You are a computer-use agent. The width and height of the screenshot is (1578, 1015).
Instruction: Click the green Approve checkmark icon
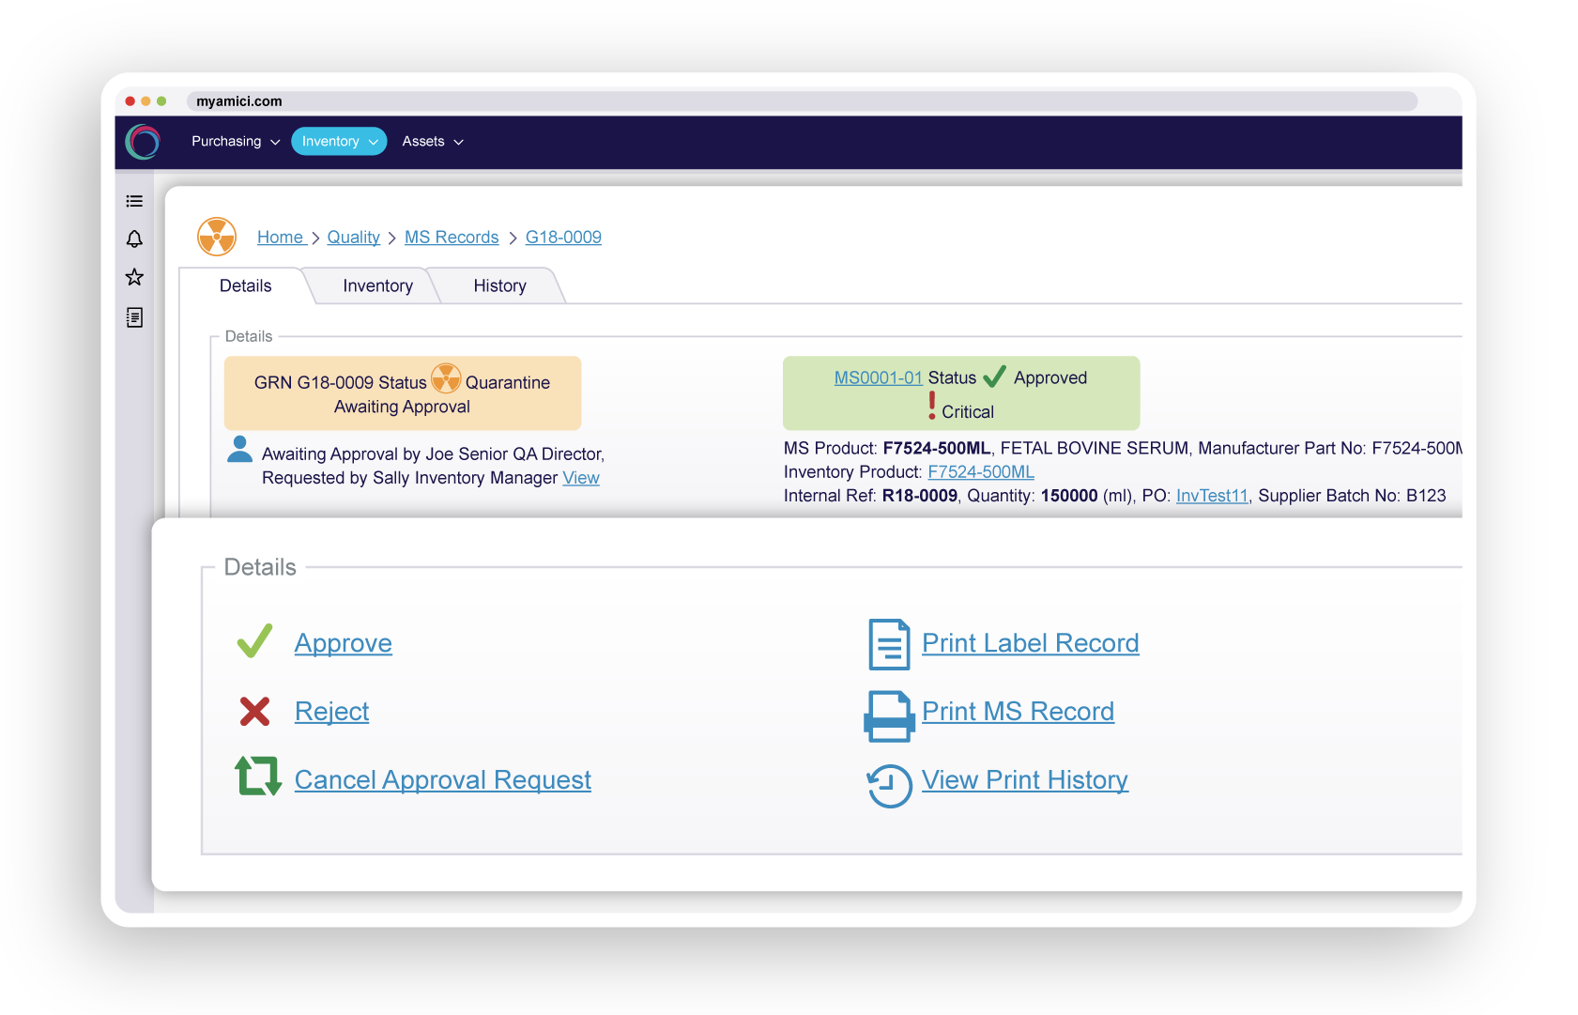(x=254, y=642)
